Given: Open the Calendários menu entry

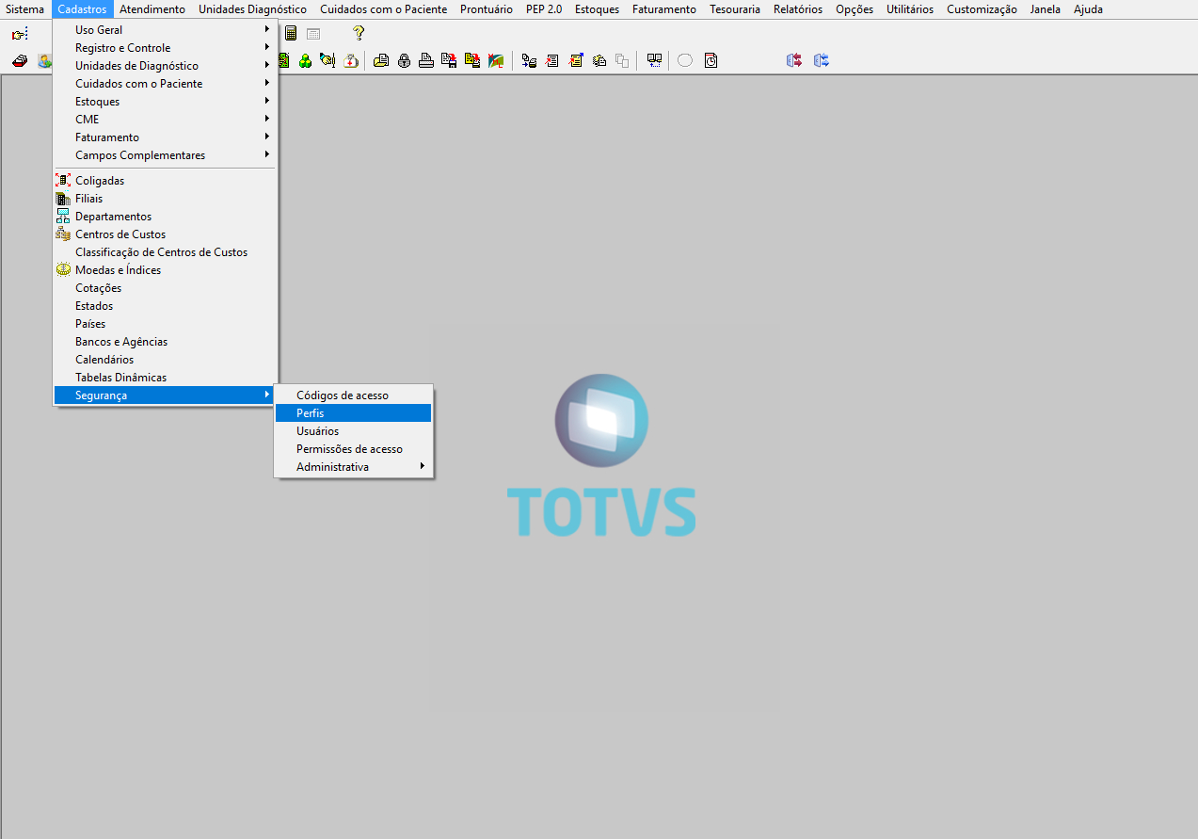Looking at the screenshot, I should click(x=165, y=360).
